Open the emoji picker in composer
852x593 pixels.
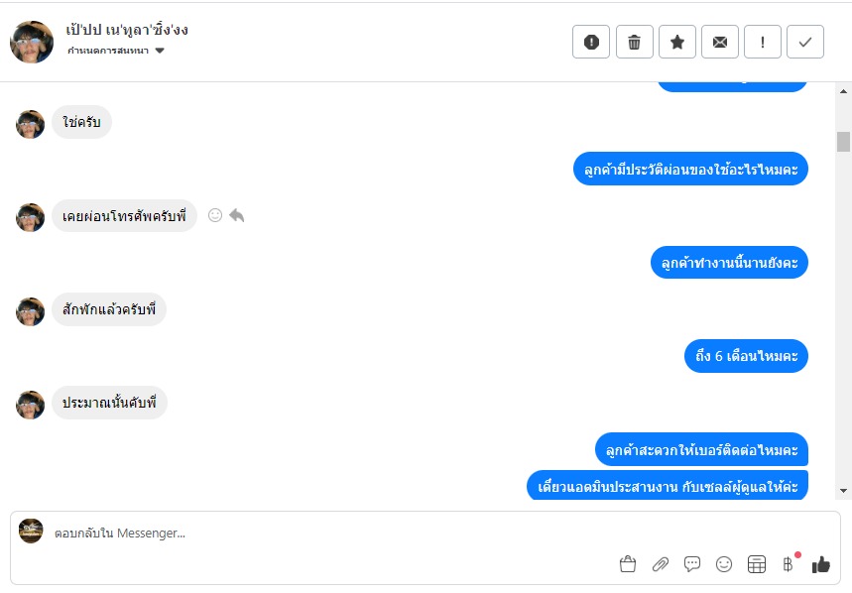click(724, 564)
